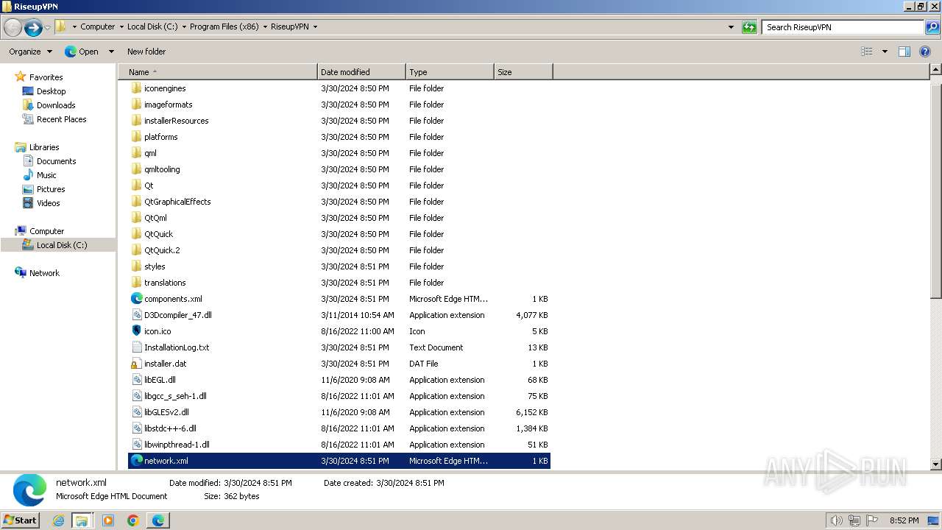Click the Refresh button beside address bar
This screenshot has width=942, height=530.
(x=749, y=27)
